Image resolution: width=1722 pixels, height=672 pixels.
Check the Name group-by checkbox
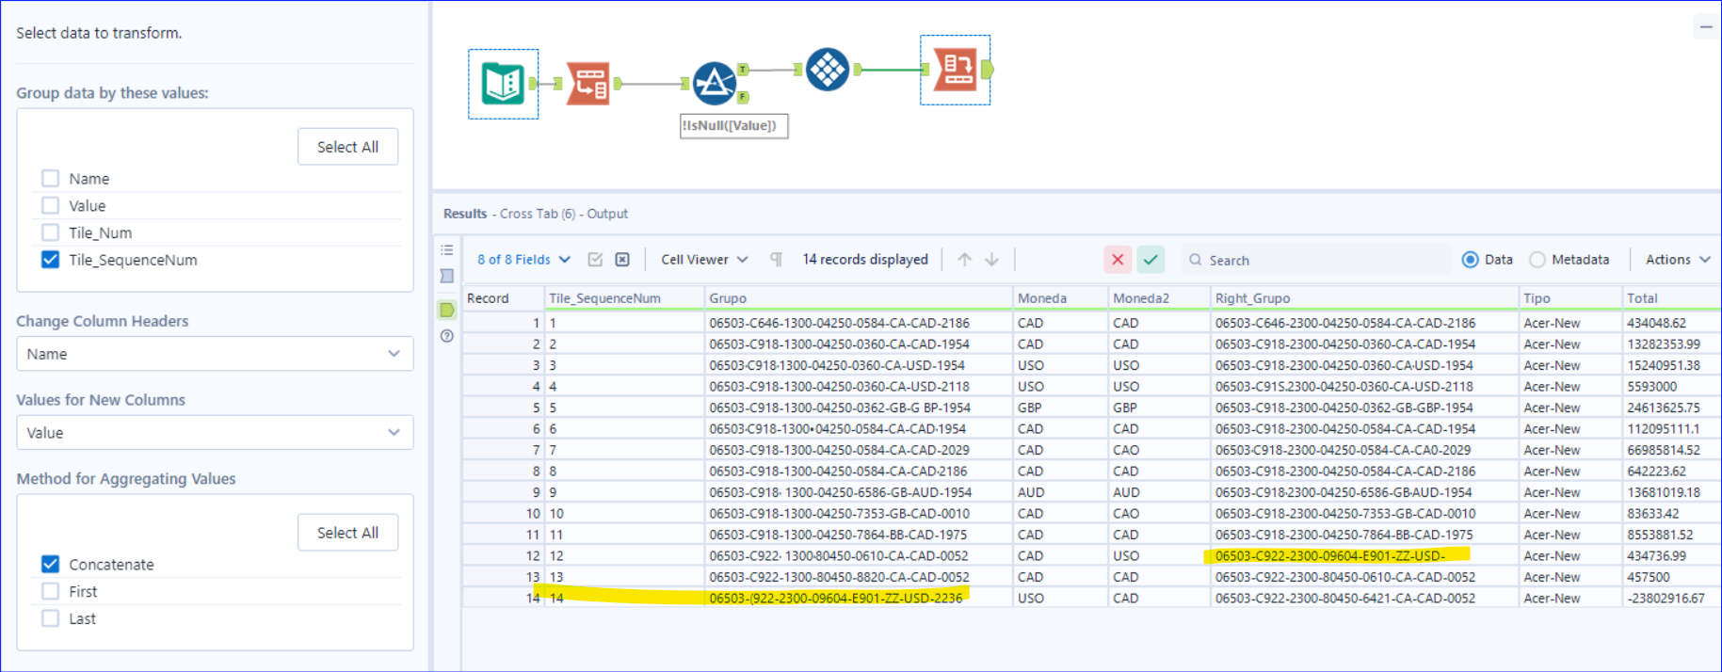pos(51,179)
